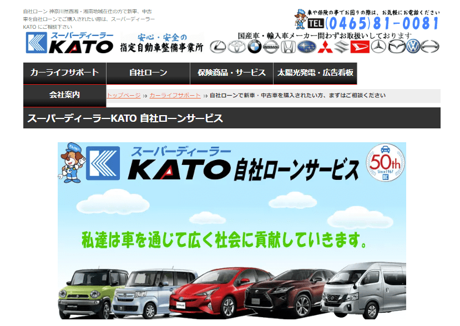The width and height of the screenshot is (460, 326).
Task: Click the text 国産車・輸入車メーカー問わずお取扱い
Action: click(x=303, y=36)
